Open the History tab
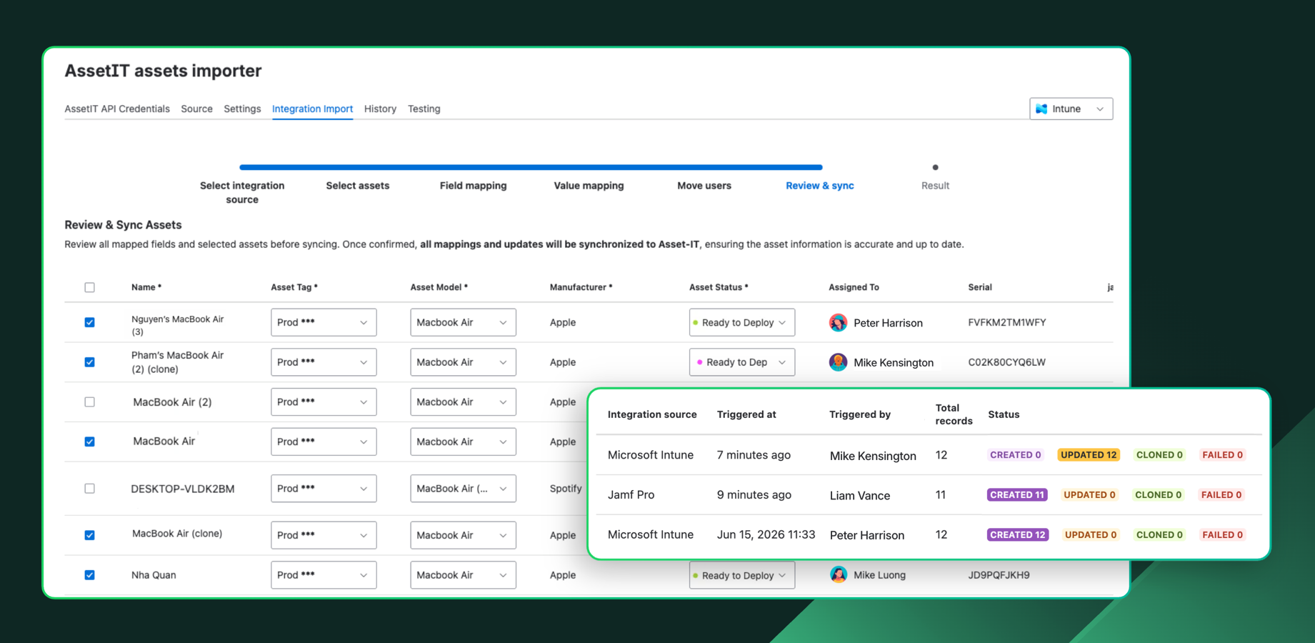Viewport: 1315px width, 643px height. [x=380, y=109]
